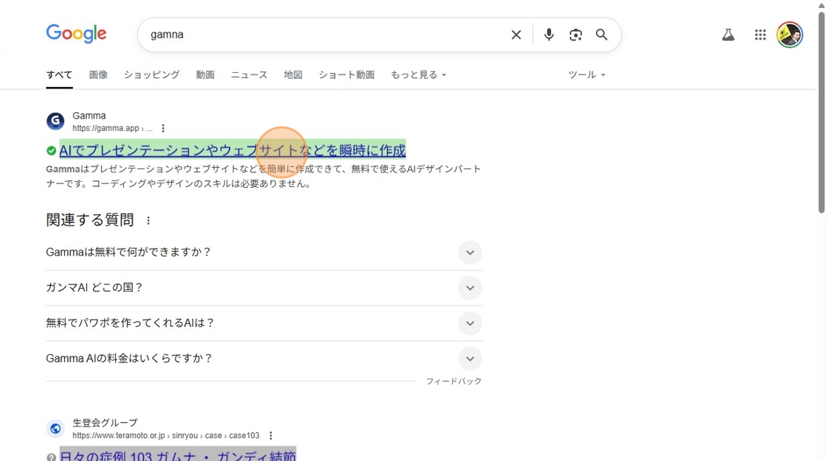Clear the search box with the X icon
This screenshot has height=461, width=826.
tap(516, 35)
